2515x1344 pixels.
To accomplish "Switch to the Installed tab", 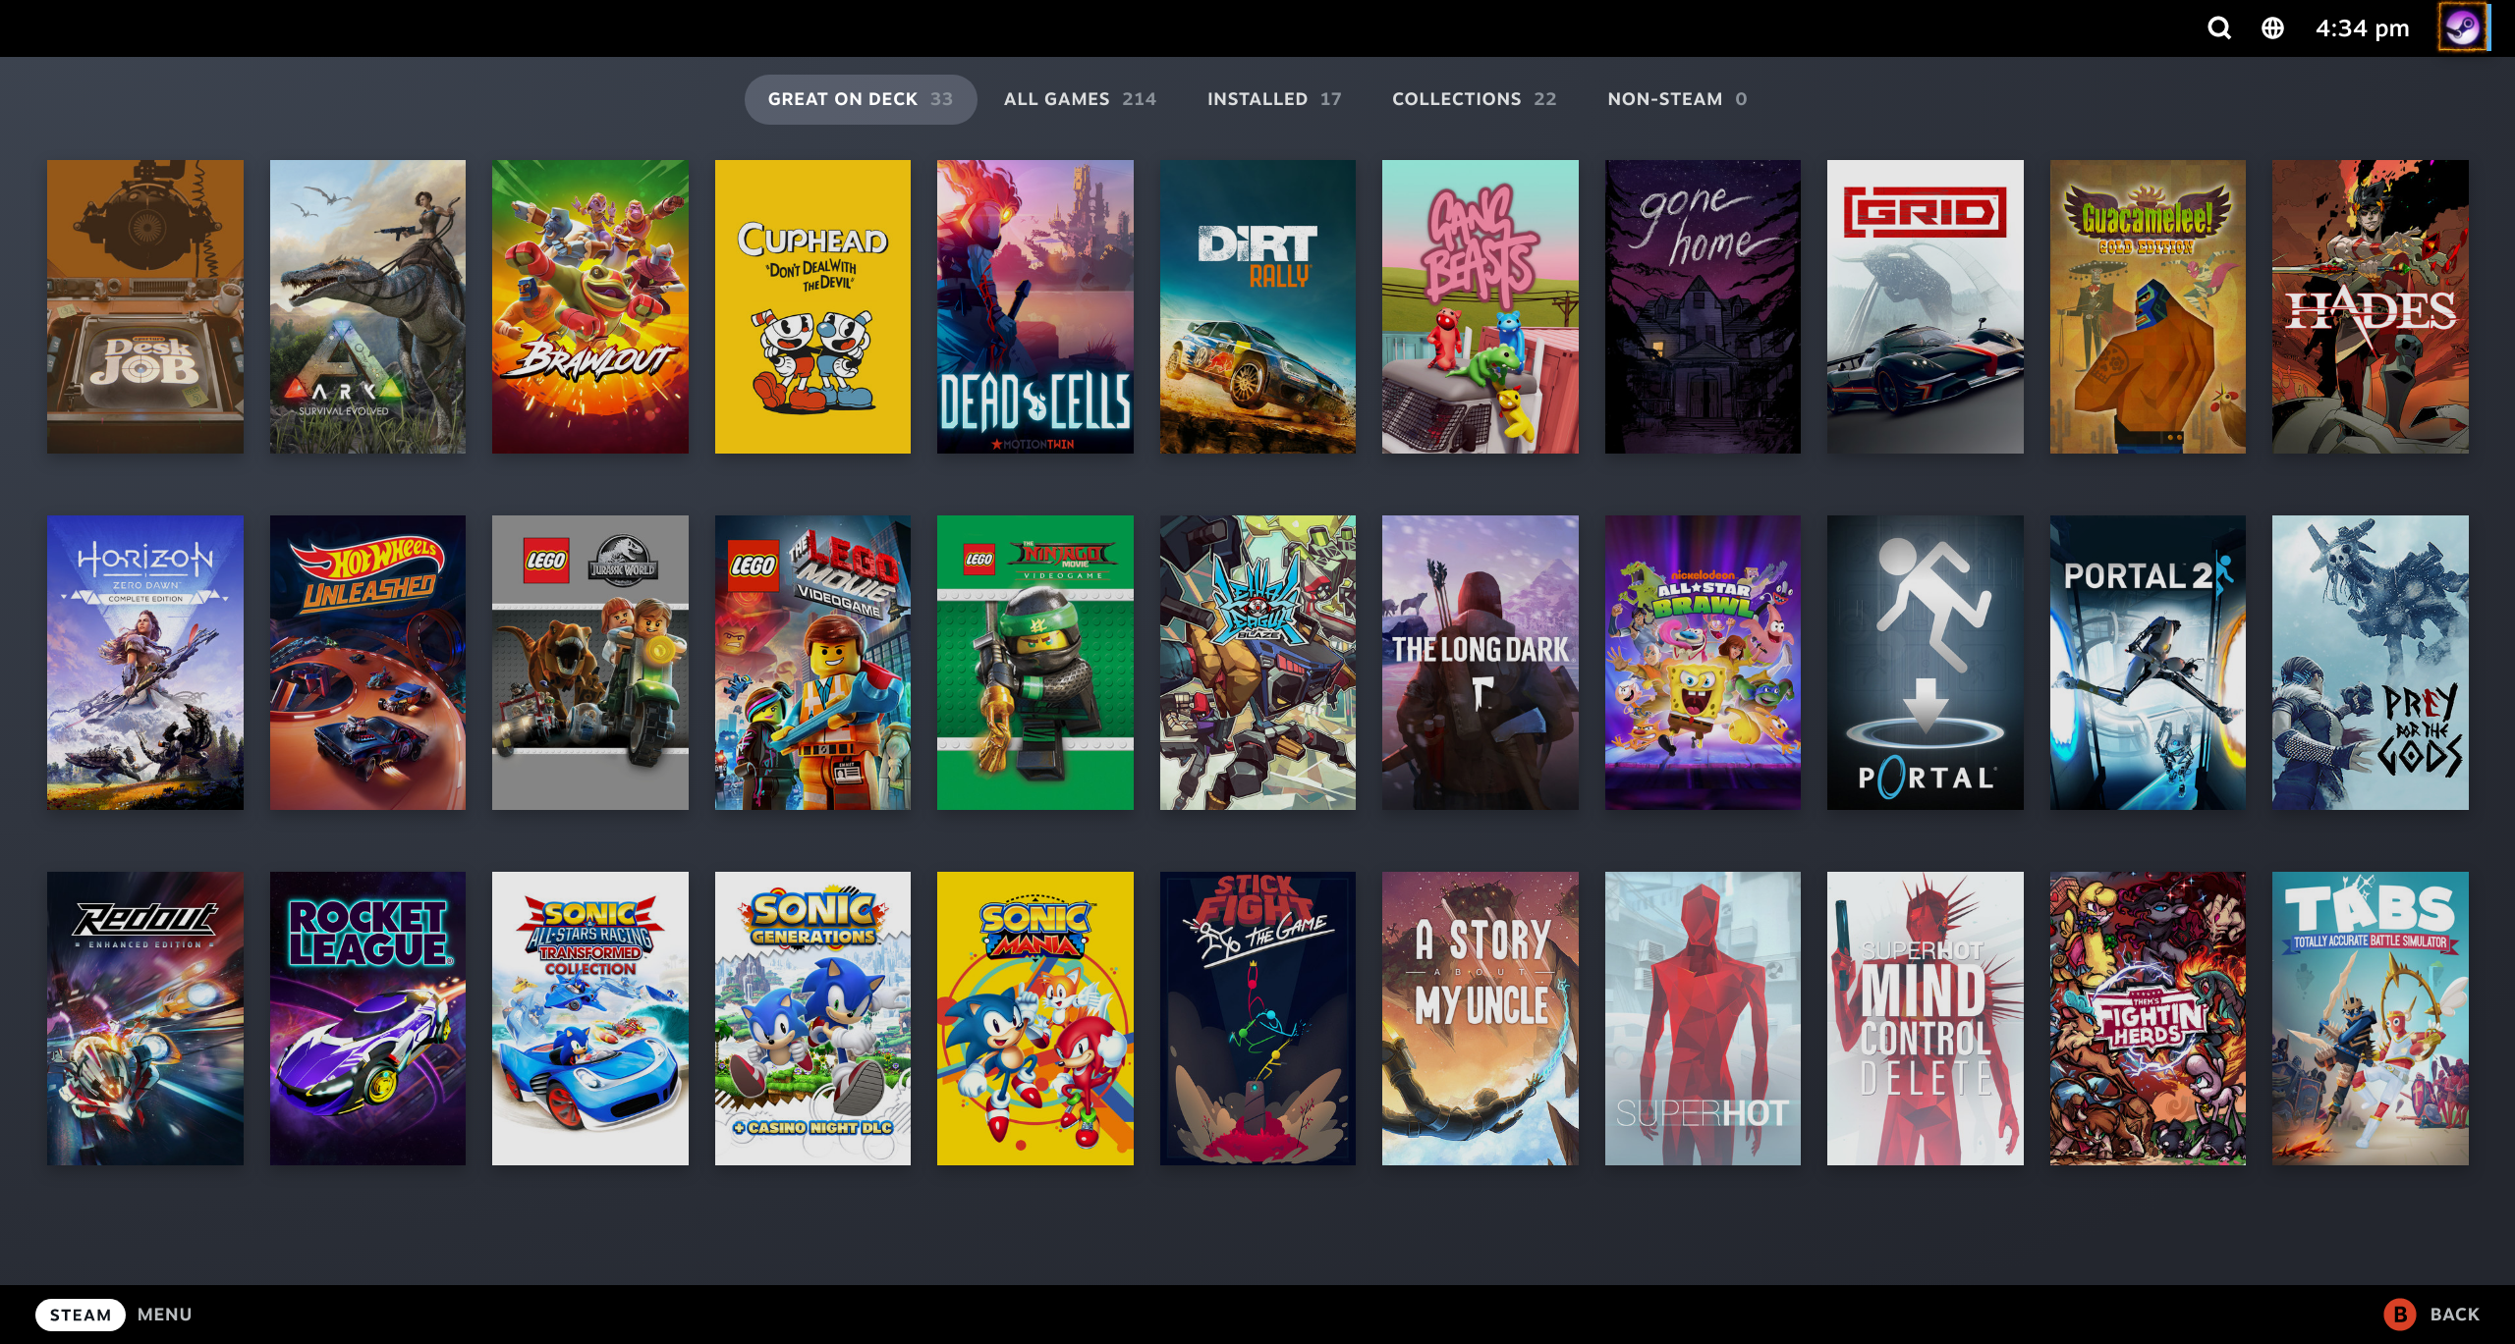I will tap(1274, 99).
